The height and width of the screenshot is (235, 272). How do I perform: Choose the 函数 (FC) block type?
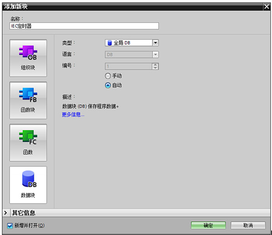(28, 142)
